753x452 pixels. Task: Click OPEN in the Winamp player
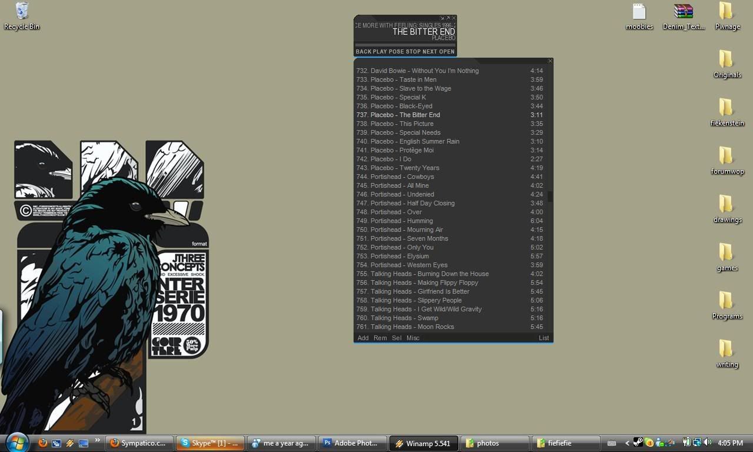pyautogui.click(x=447, y=51)
